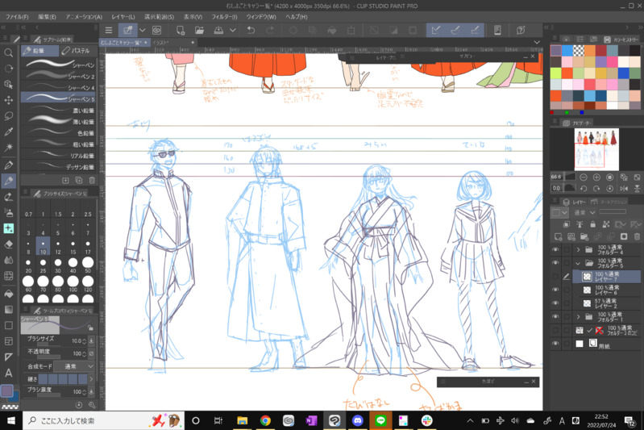644x430 pixels.
Task: Toggle first snap to ruler button in command bar
Action: [436, 30]
